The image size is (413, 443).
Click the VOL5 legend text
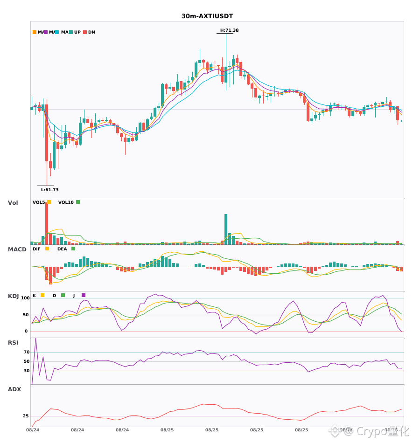pyautogui.click(x=39, y=202)
